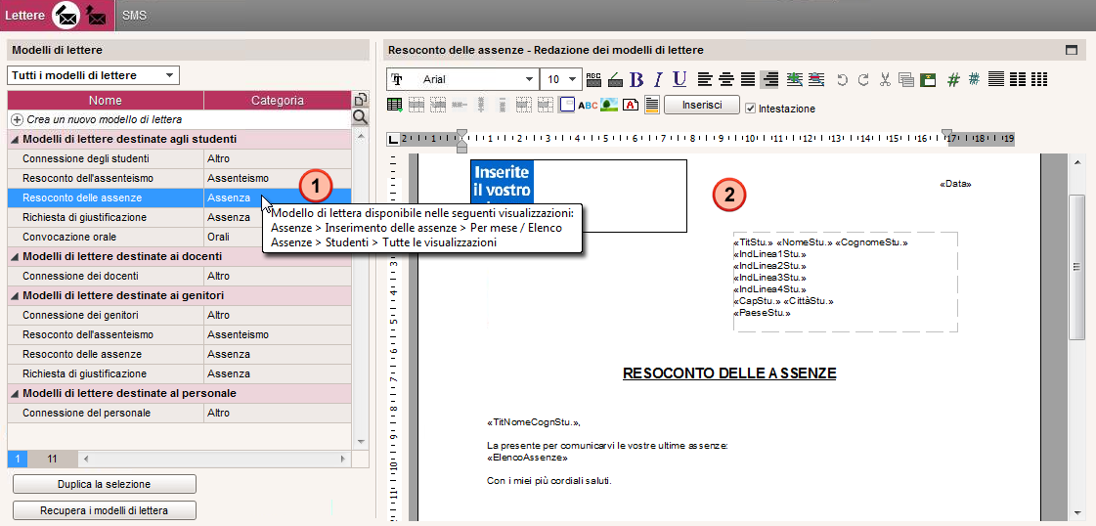This screenshot has height=526, width=1096.
Task: Align text to the left
Action: click(x=705, y=79)
